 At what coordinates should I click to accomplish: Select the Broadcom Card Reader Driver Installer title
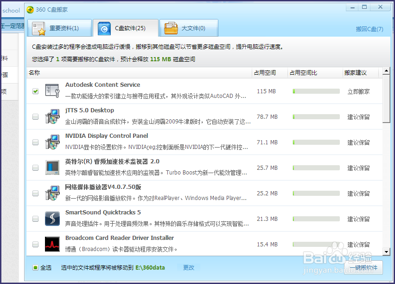(120, 238)
